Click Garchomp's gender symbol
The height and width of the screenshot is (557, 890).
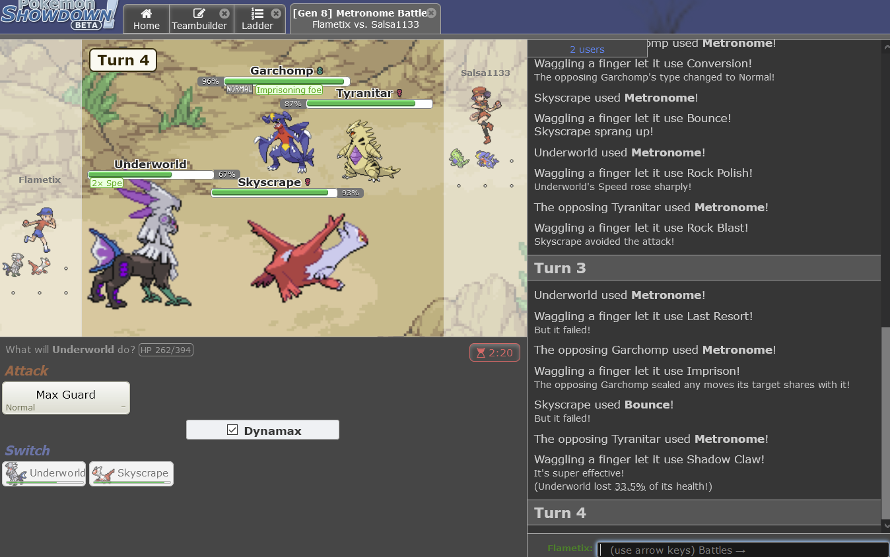(x=320, y=71)
